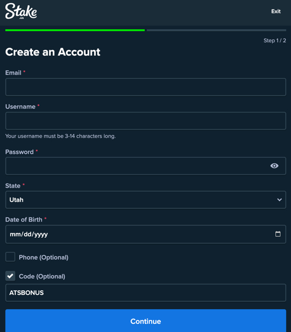Click the gray second progress bar segment
Image resolution: width=291 pixels, height=332 pixels.
pyautogui.click(x=216, y=30)
